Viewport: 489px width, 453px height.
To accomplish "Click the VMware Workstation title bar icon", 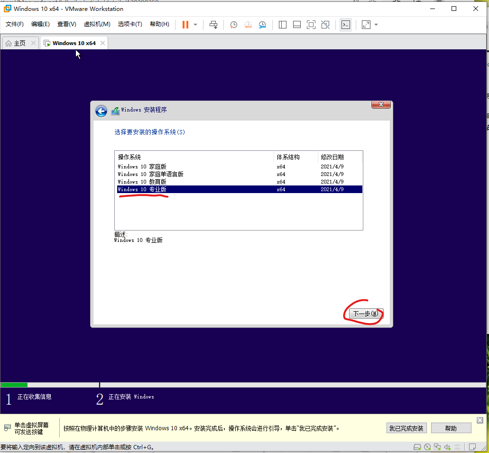I will point(8,9).
